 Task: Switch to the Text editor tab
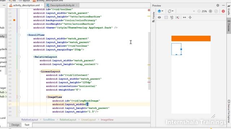(27, 125)
